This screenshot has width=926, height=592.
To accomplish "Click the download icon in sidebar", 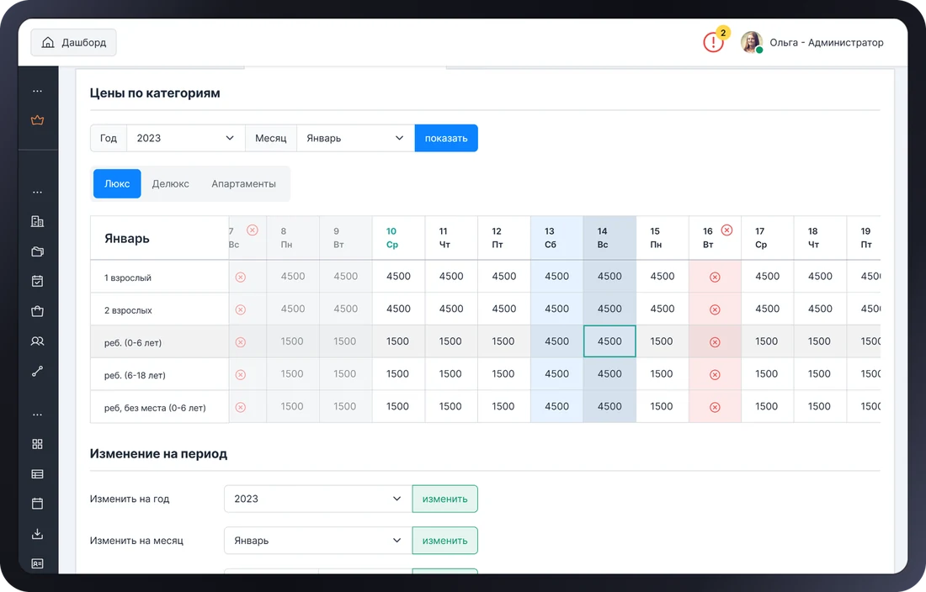I will click(x=37, y=534).
